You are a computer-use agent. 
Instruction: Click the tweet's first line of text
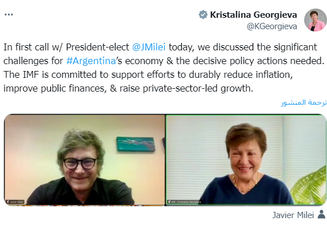160,47
